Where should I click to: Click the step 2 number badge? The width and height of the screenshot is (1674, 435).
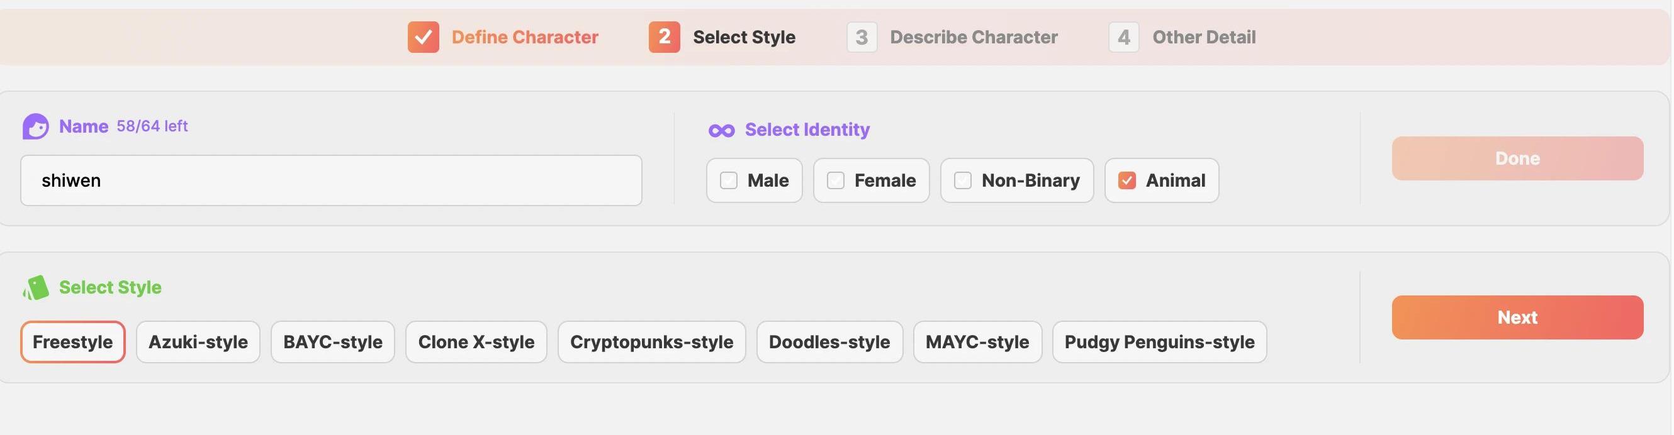(664, 37)
